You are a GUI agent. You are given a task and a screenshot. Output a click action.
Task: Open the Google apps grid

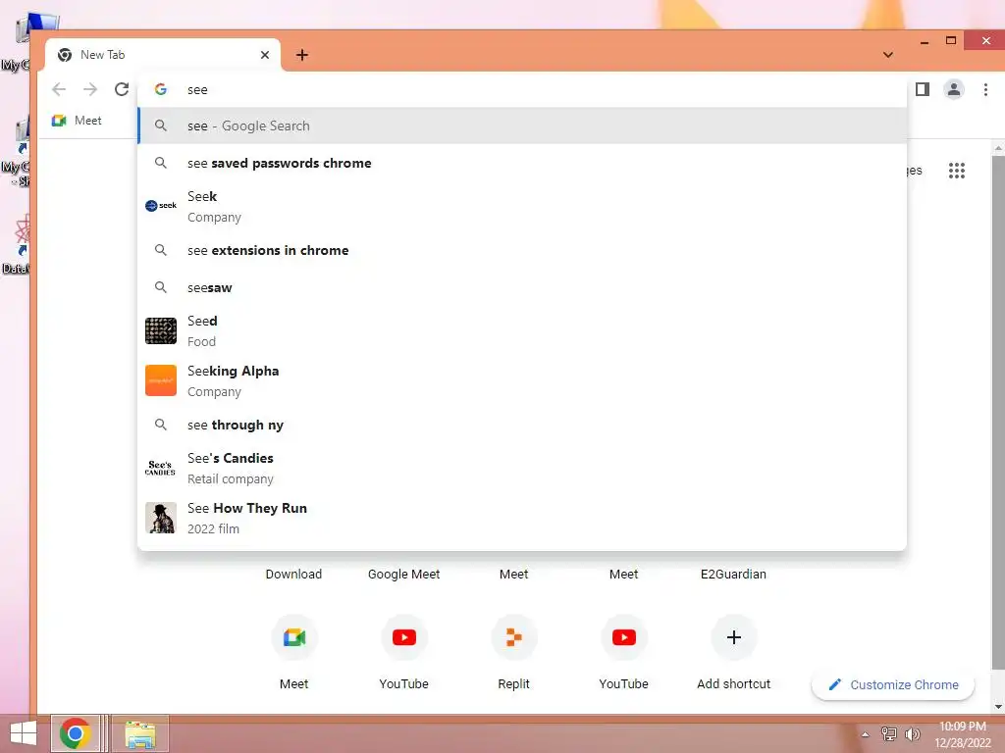coord(956,171)
